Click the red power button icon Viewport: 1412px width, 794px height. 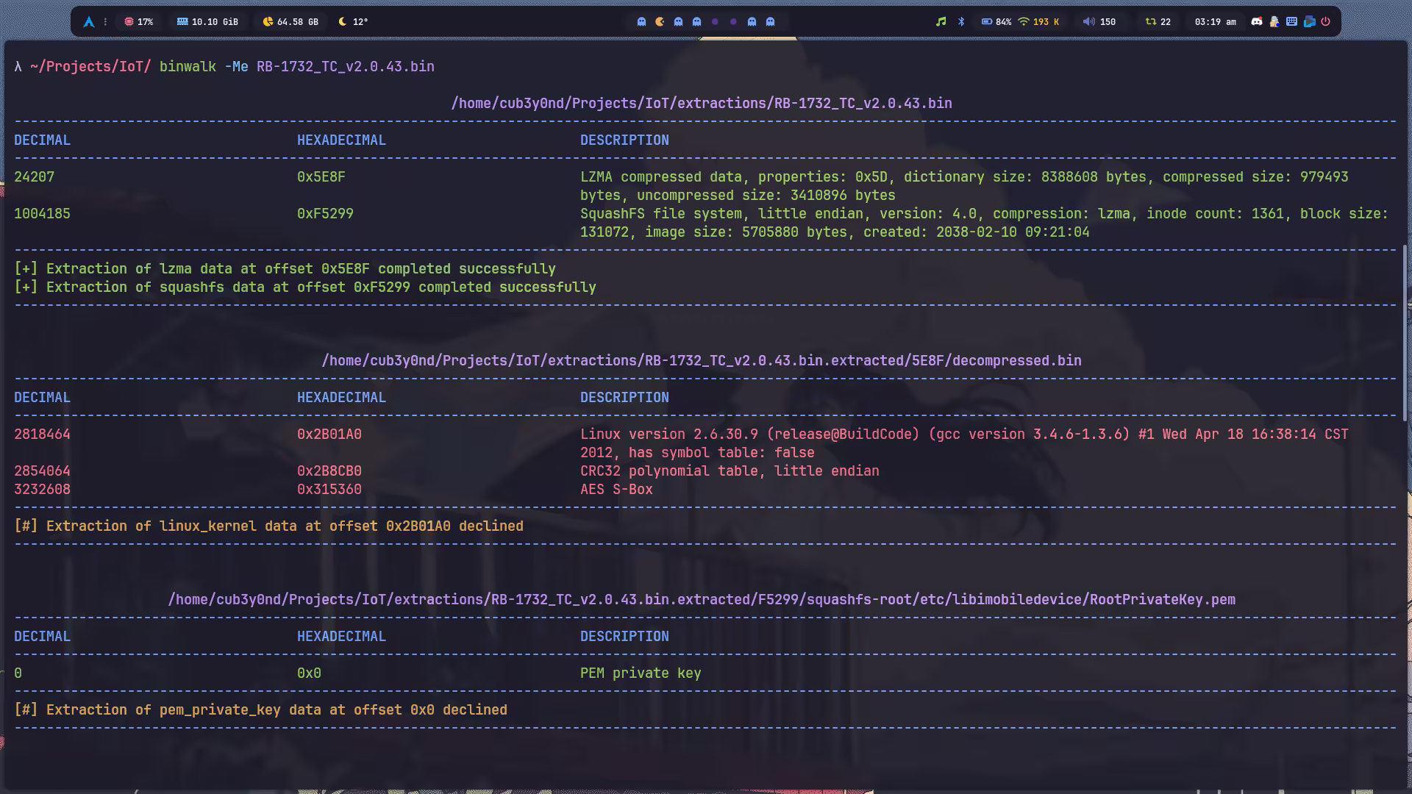(1325, 22)
